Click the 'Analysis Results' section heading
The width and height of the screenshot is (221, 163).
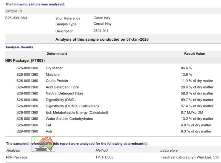coord(19,47)
